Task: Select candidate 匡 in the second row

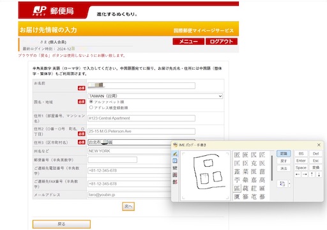Action: pyautogui.click(x=237, y=163)
